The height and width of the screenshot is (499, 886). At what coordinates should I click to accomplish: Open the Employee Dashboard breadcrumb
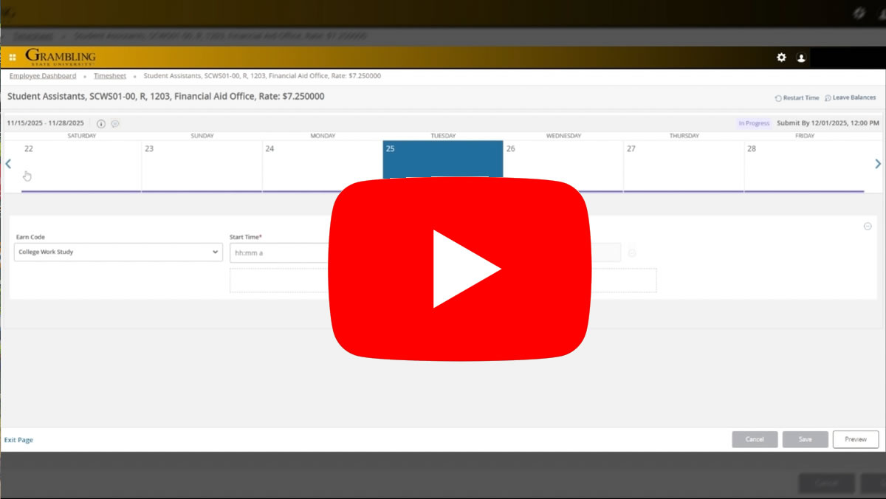(x=43, y=76)
